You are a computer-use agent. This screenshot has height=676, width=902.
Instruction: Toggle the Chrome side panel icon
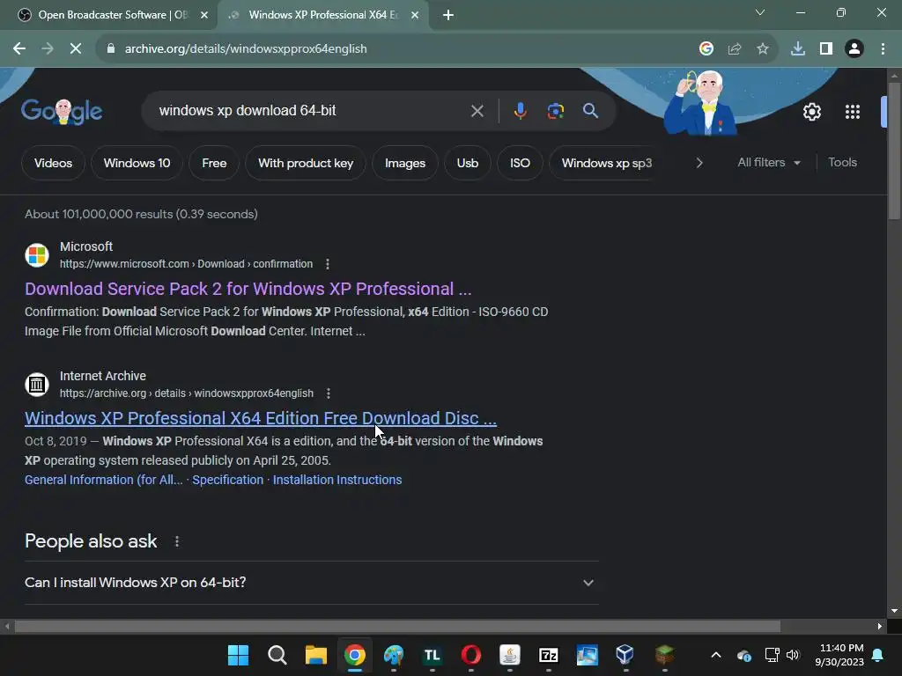pyautogui.click(x=826, y=49)
